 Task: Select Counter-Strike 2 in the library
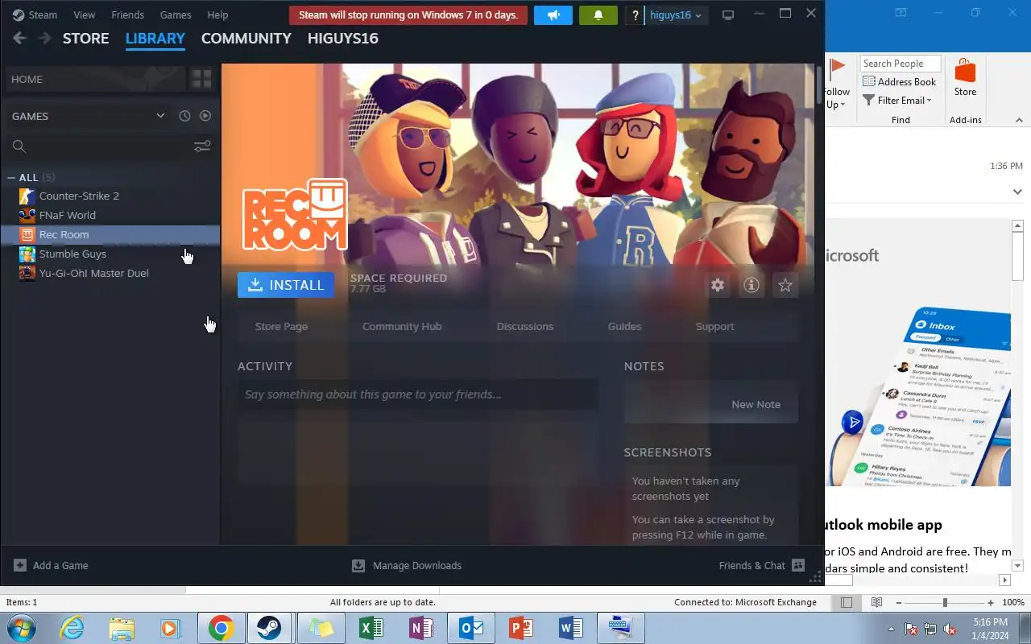[110, 196]
